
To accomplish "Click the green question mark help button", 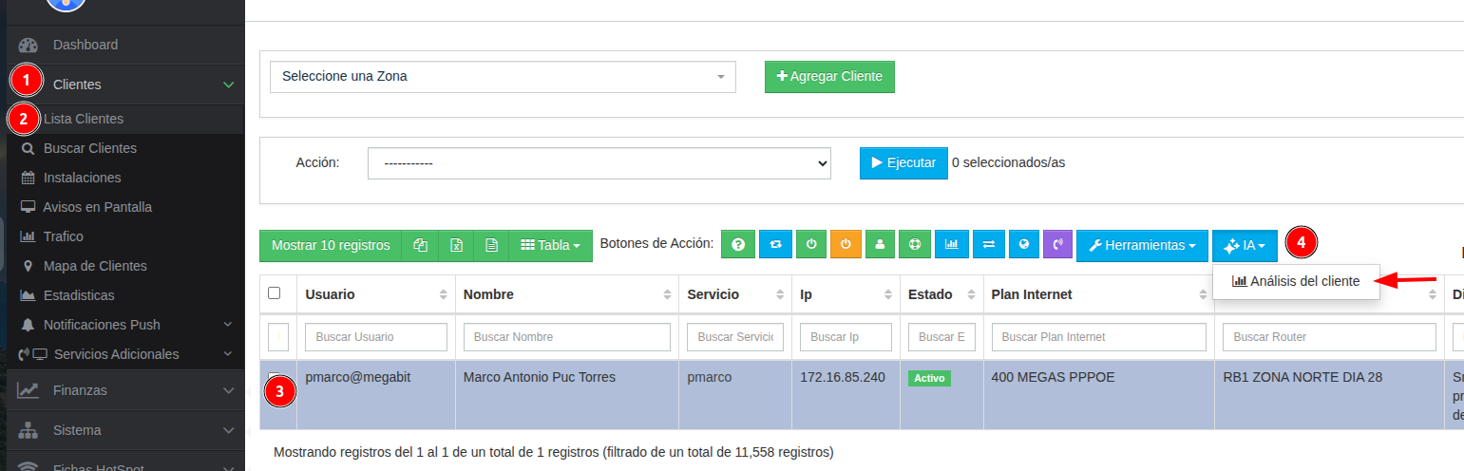I will click(x=737, y=245).
